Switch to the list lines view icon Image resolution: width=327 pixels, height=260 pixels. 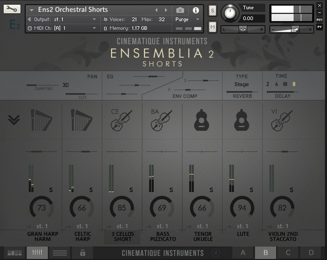tap(60, 253)
